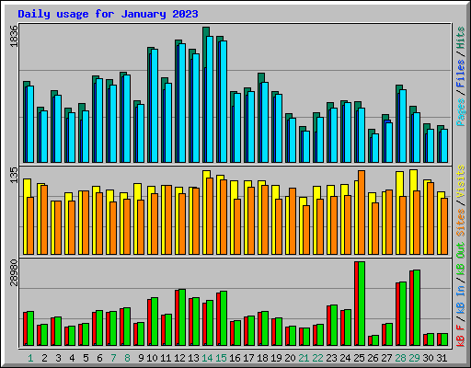Click the "Sites" legend label
Image resolution: width=471 pixels, height=368 pixels.
[461, 223]
